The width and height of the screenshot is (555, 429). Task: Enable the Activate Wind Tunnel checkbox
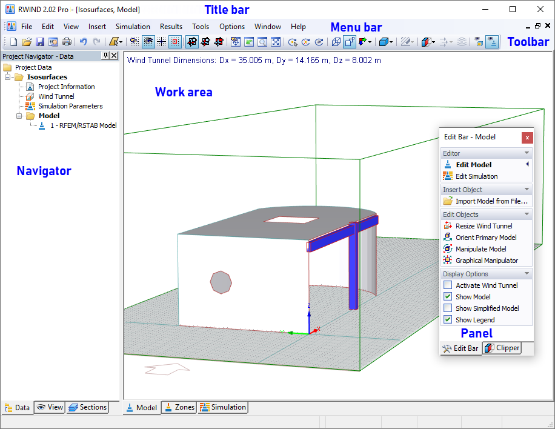click(x=448, y=285)
